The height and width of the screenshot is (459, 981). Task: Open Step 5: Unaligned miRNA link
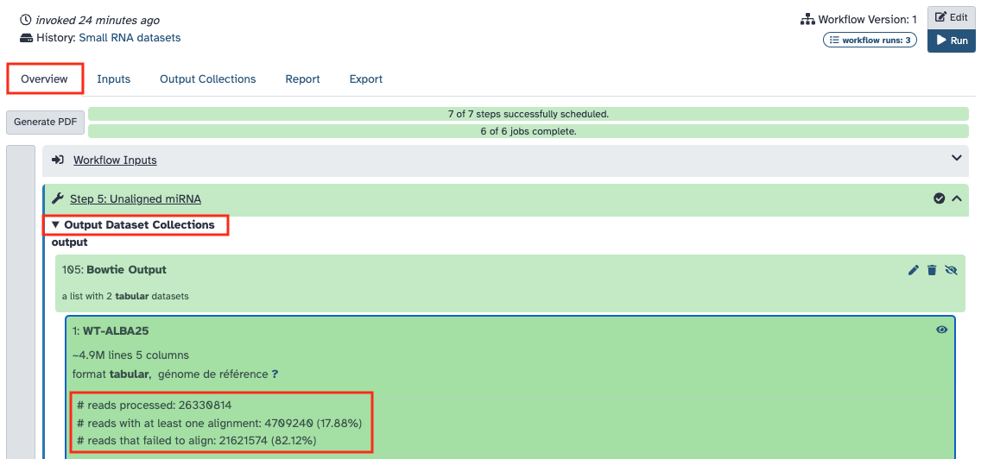tap(135, 198)
